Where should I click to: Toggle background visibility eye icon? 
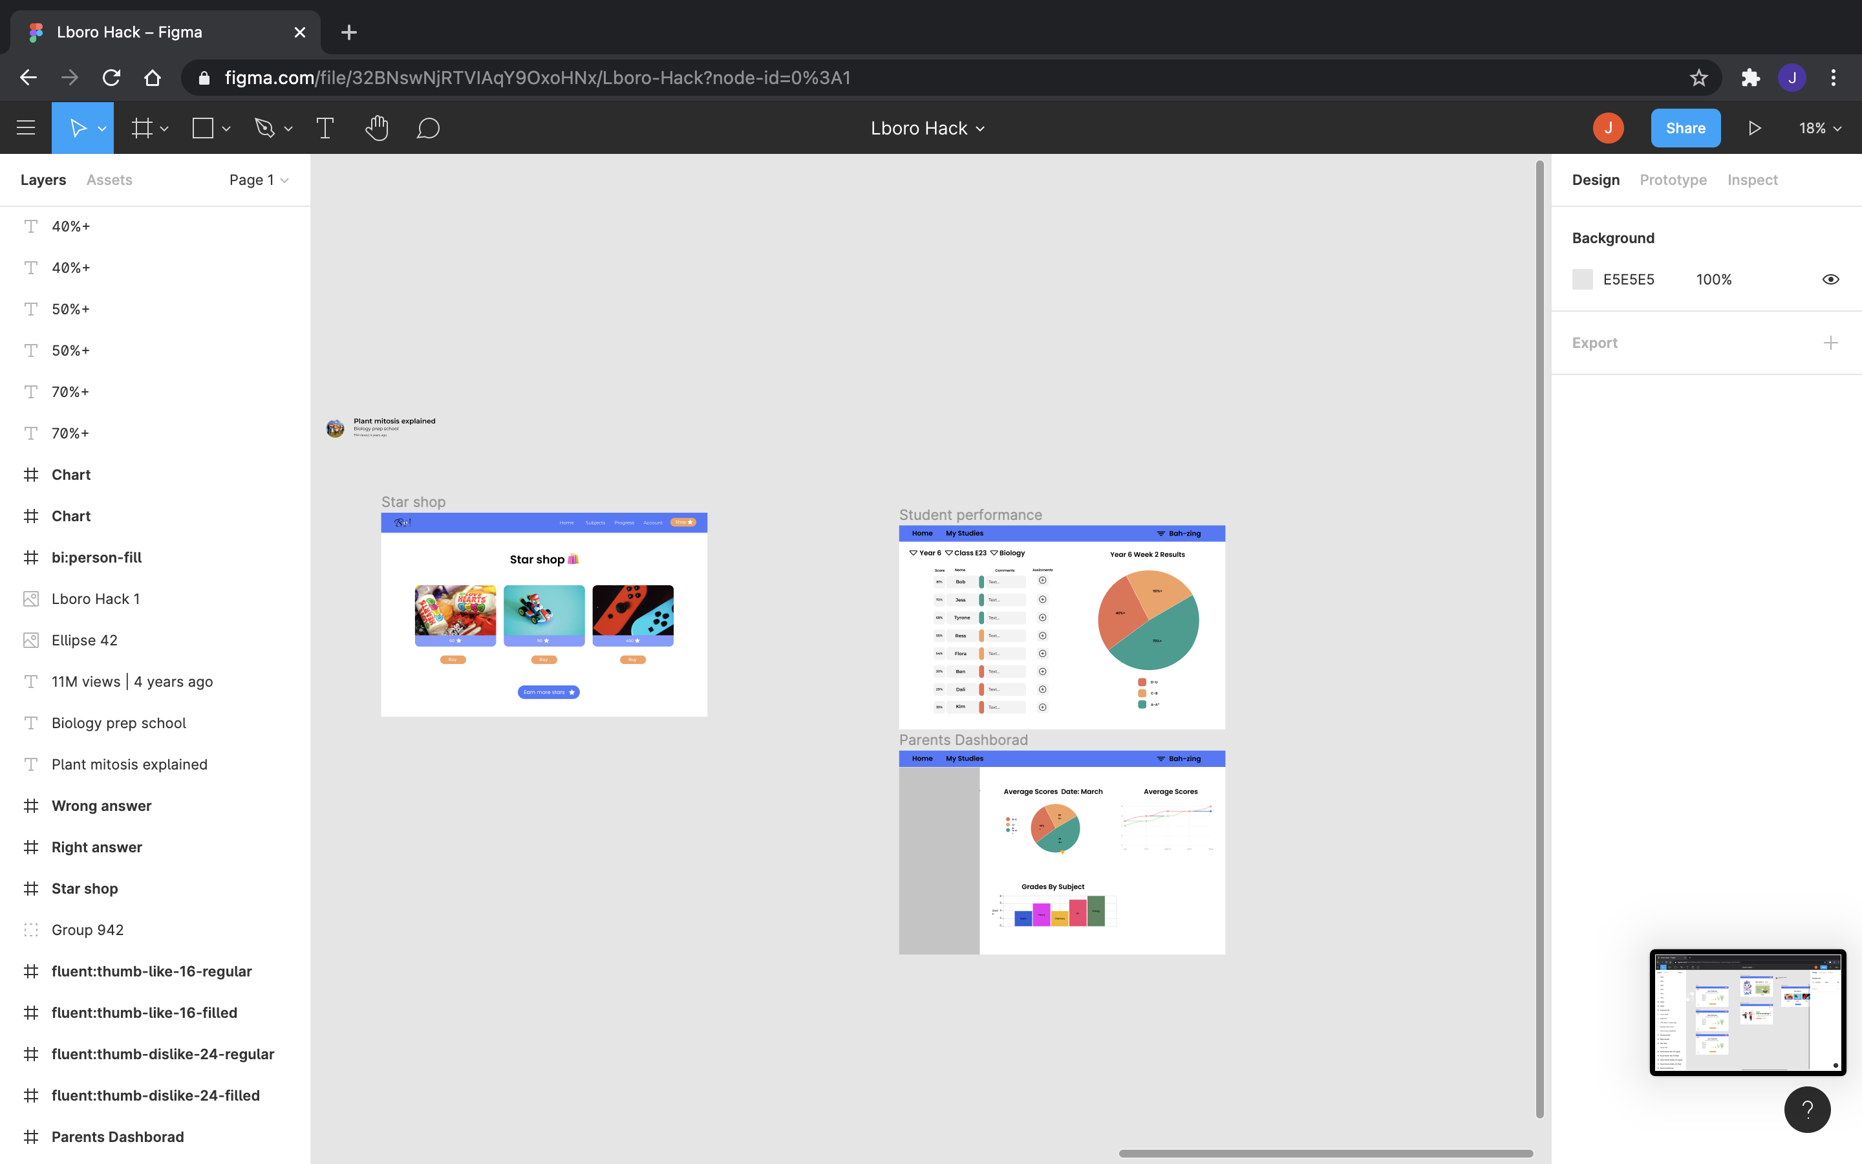tap(1830, 279)
